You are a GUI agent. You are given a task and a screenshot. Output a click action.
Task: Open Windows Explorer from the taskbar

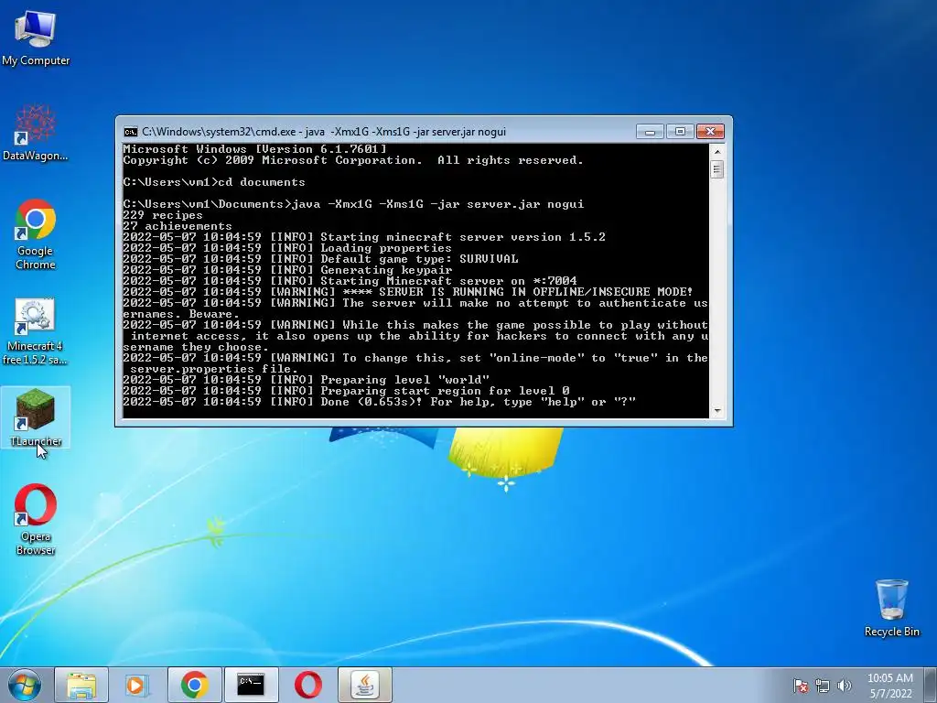81,685
